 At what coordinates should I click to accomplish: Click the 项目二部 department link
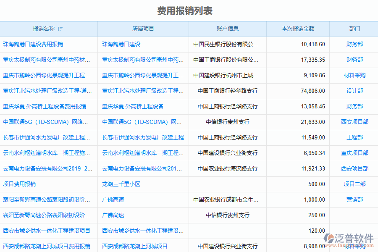[x=354, y=184]
